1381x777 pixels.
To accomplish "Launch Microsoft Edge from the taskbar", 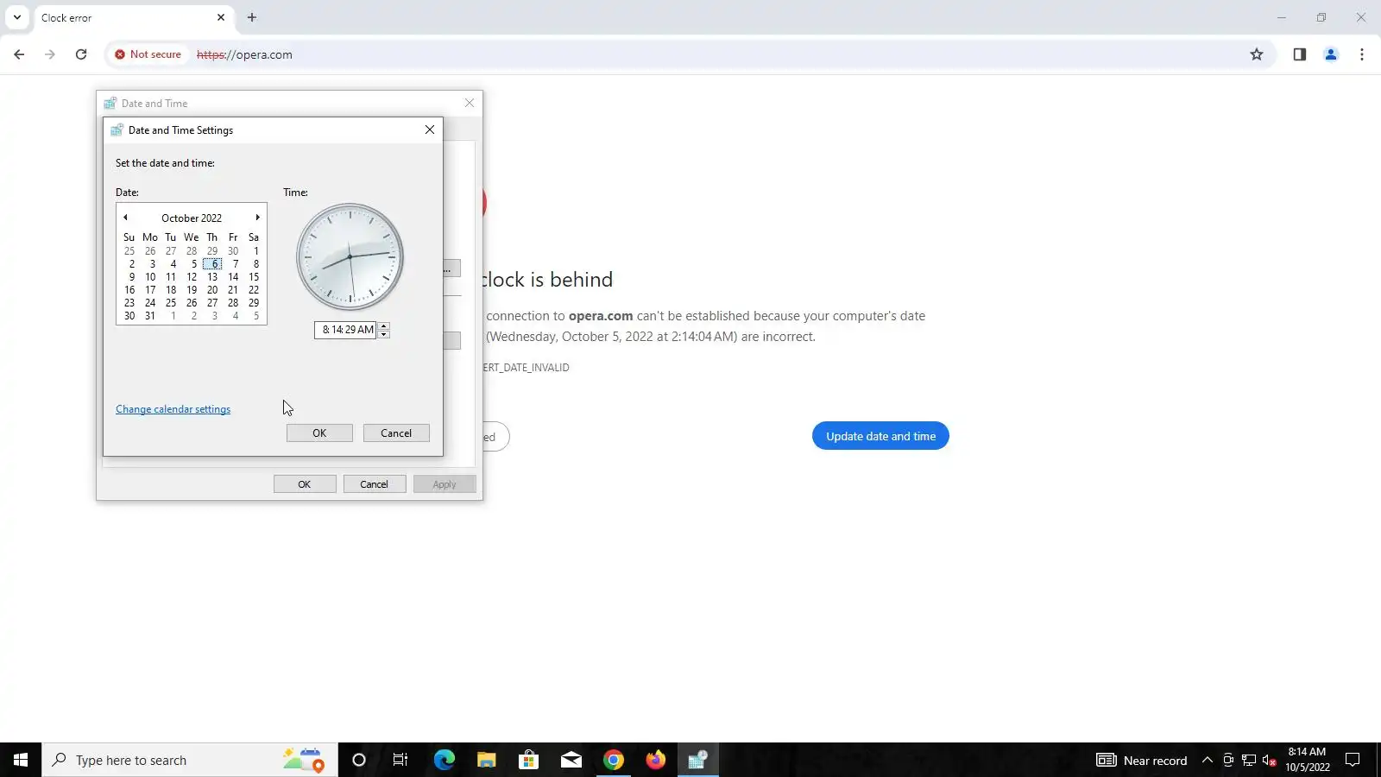I will point(444,760).
